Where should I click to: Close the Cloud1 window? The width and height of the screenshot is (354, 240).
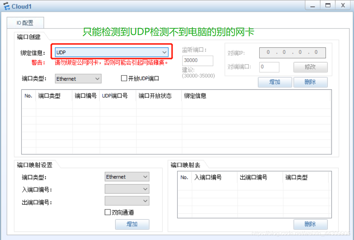343,5
